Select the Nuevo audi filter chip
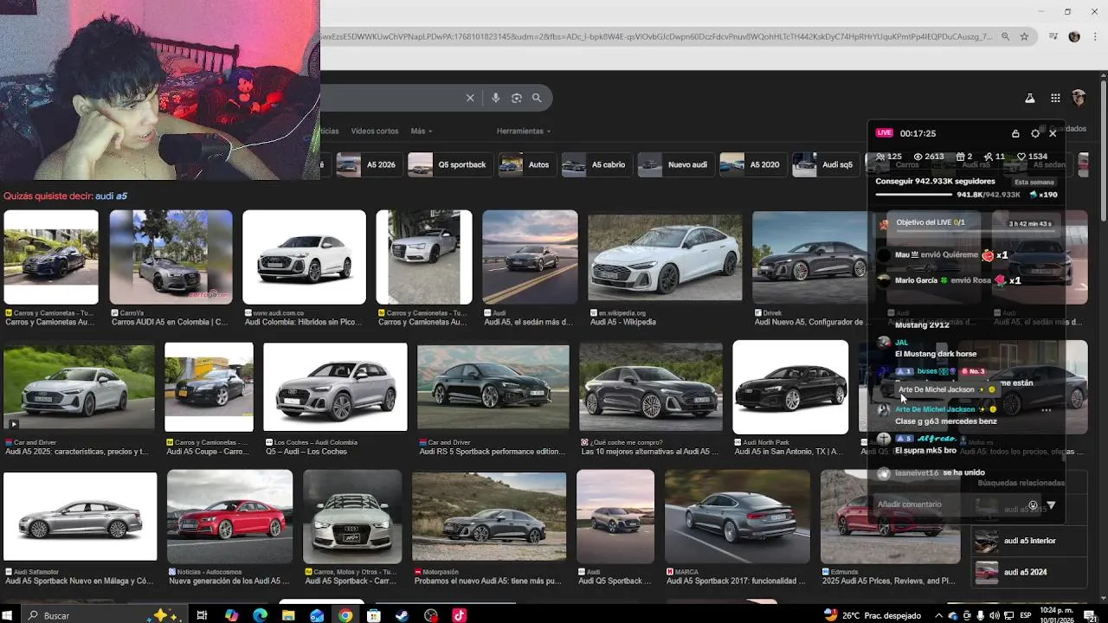 [x=674, y=164]
